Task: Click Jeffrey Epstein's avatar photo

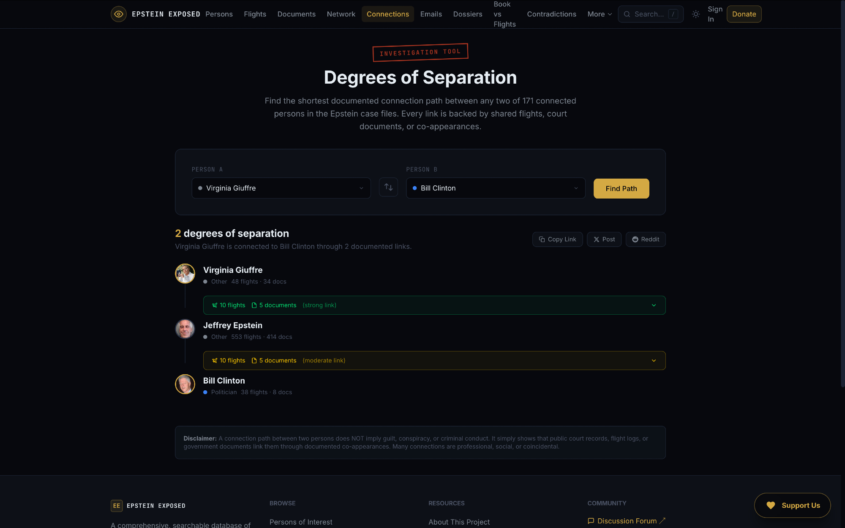Action: pos(185,329)
